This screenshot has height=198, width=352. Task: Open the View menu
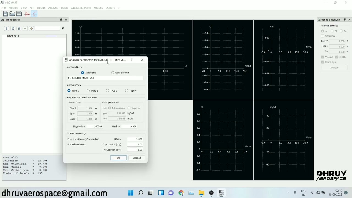24,8
